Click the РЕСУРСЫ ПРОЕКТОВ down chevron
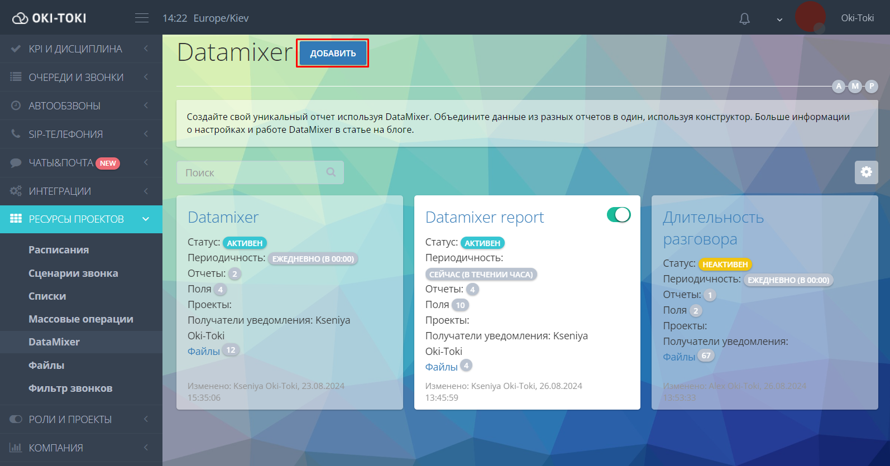The height and width of the screenshot is (466, 890). (x=146, y=219)
